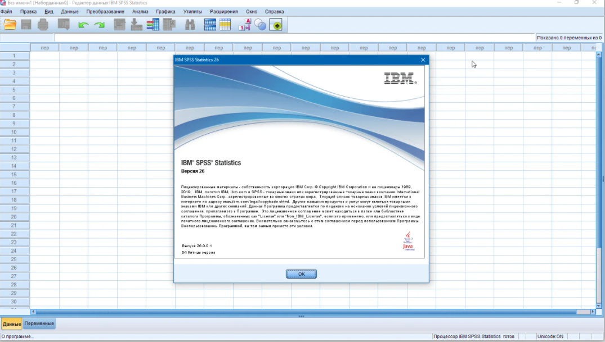Click the green Redo arrow
This screenshot has height=342, width=605.
point(100,25)
